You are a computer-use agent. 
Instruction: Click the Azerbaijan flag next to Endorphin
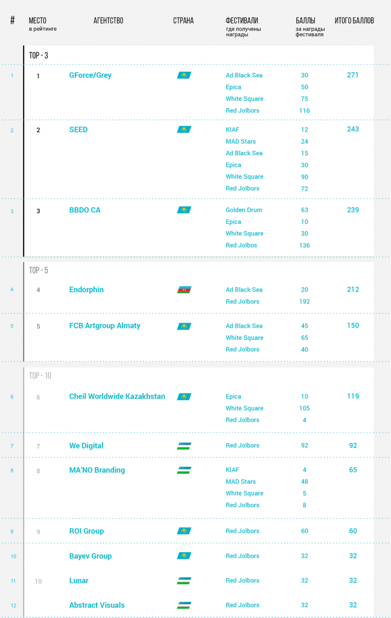tap(184, 290)
